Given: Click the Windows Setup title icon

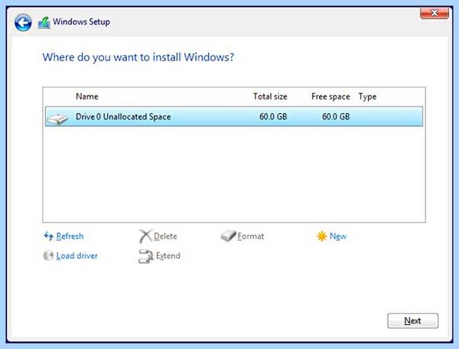Looking at the screenshot, I should [44, 22].
